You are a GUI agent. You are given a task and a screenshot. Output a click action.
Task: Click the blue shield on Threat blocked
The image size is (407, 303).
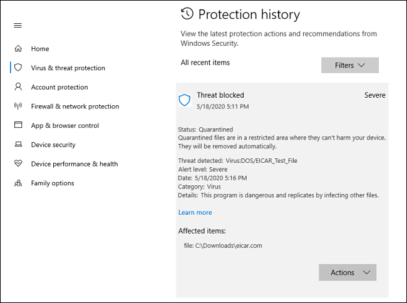185,100
